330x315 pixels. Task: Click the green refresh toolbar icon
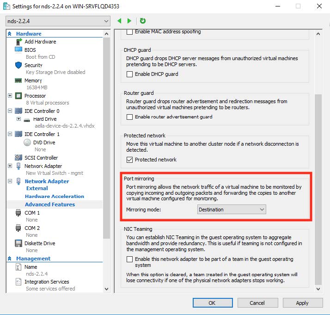click(143, 21)
